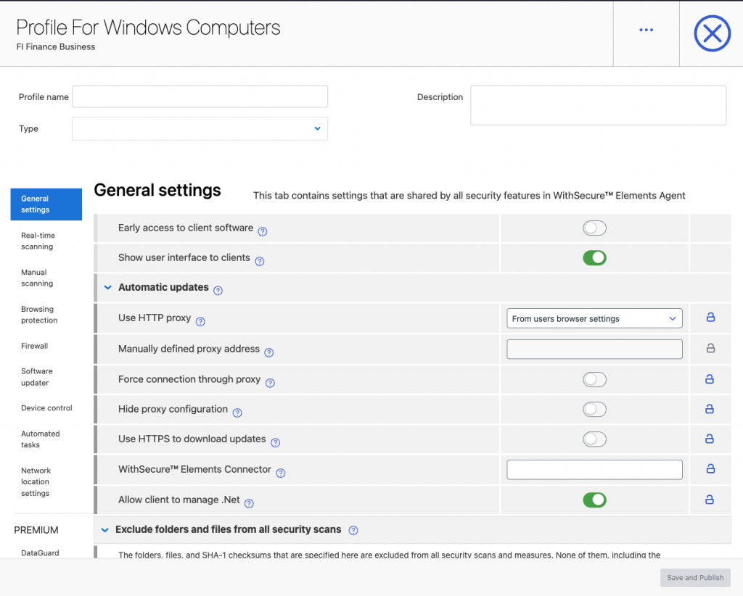Open the three-dots more options menu
The image size is (743, 596).
(x=646, y=30)
